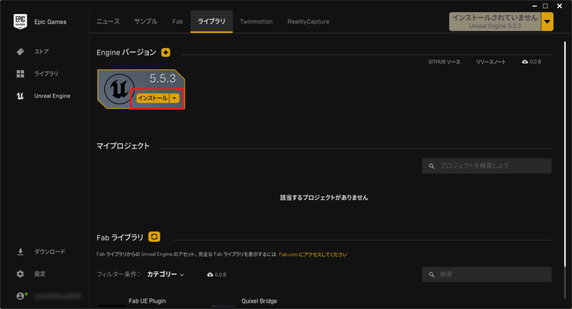
Task: Click the Epic Games logo icon
Action: click(21, 22)
